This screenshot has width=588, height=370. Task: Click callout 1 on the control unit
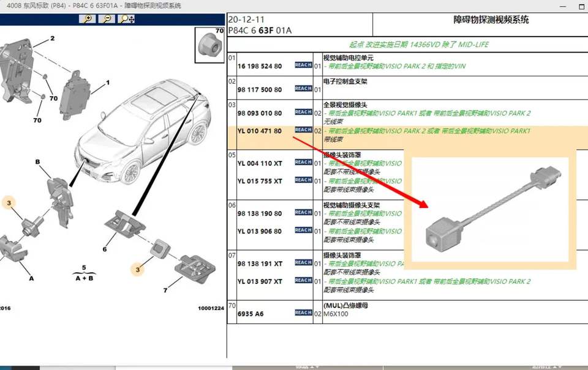pyautogui.click(x=108, y=83)
